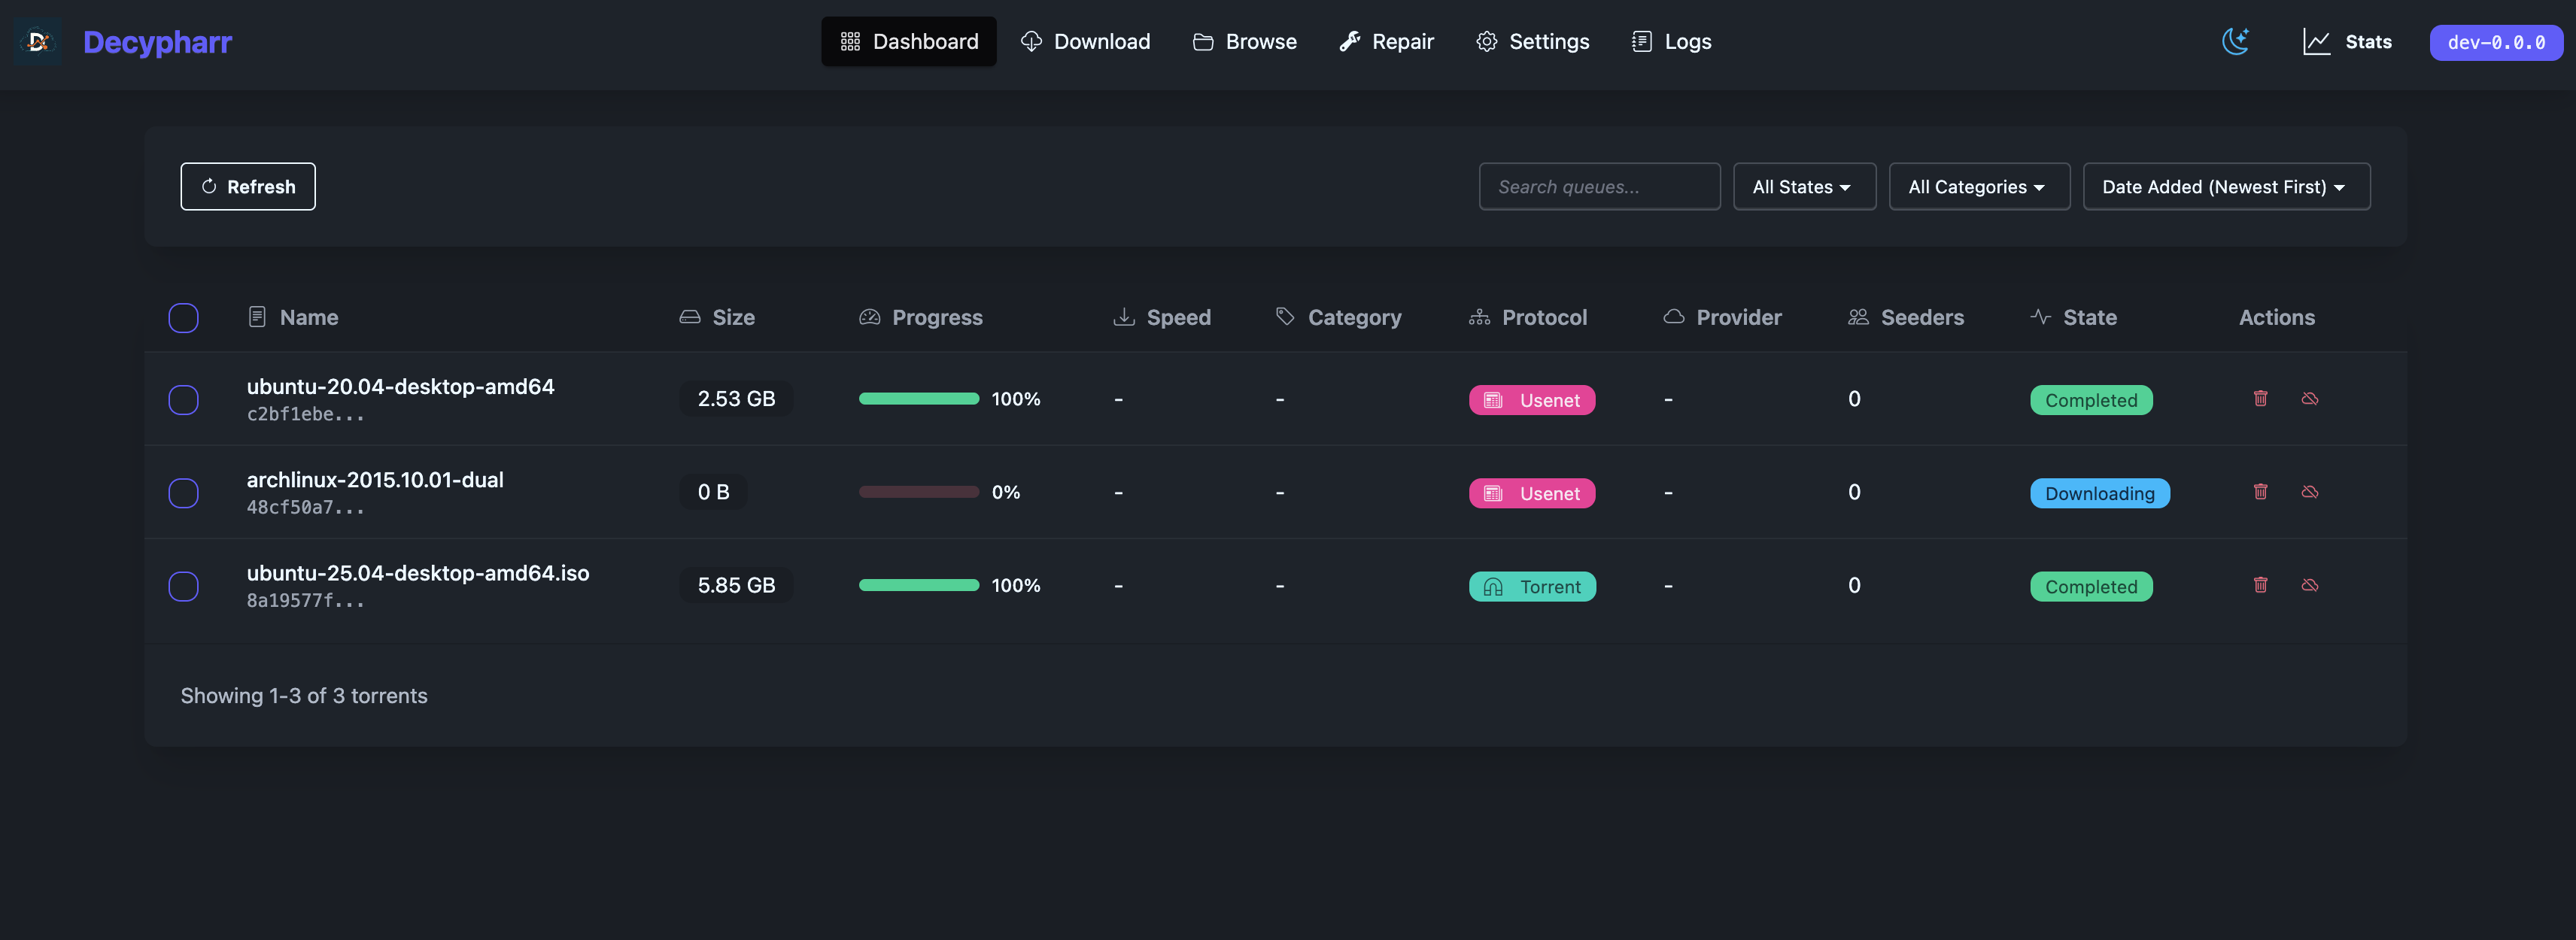Click the archlinux-2015.10.01-dual progress bar
The width and height of the screenshot is (2576, 940).
click(x=919, y=492)
